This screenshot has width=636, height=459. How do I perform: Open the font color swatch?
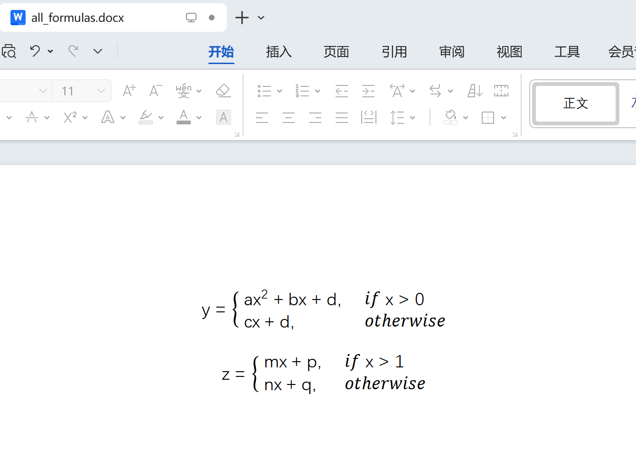[x=184, y=117]
